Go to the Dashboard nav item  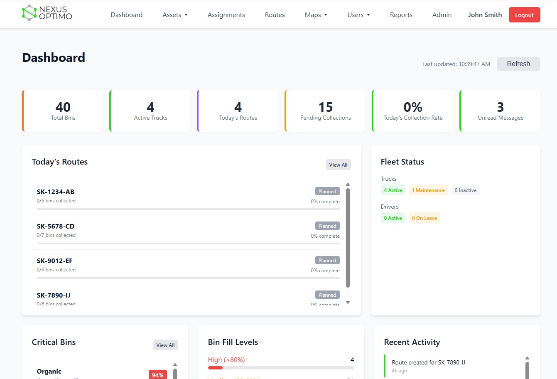coord(127,15)
